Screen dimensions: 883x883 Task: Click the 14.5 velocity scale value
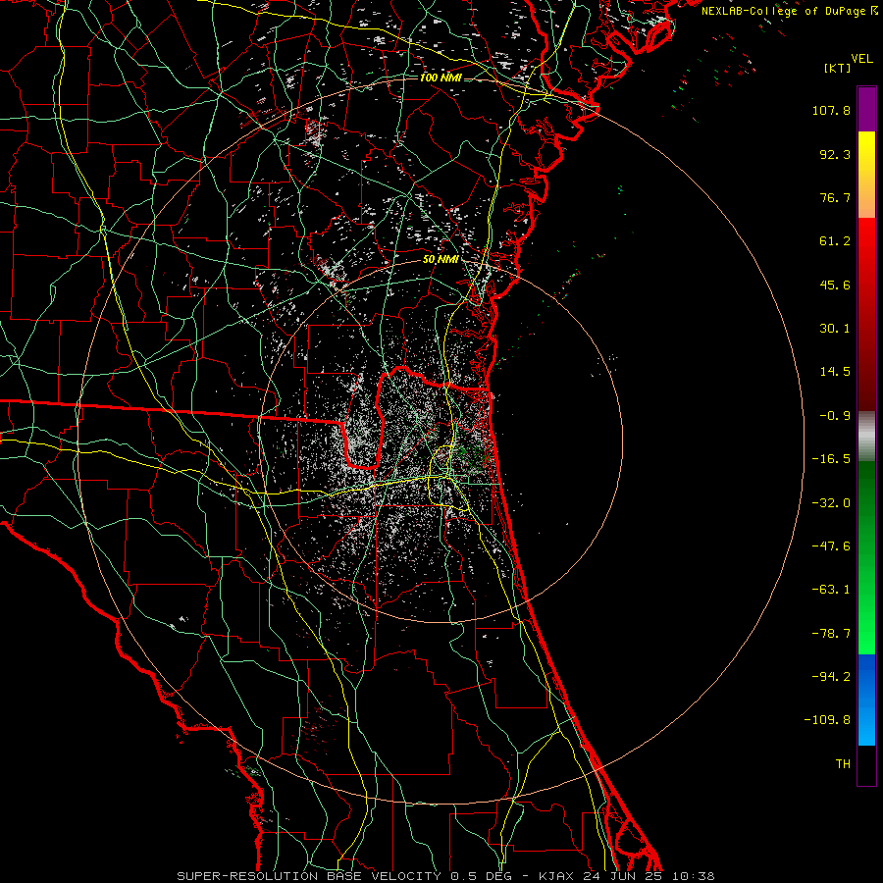pyautogui.click(x=835, y=372)
